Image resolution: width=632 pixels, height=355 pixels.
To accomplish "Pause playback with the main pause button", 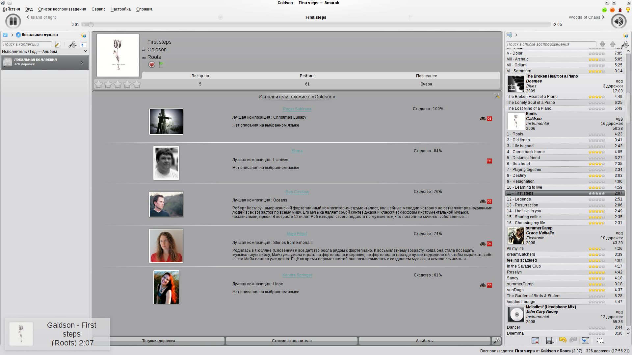I will tap(13, 21).
